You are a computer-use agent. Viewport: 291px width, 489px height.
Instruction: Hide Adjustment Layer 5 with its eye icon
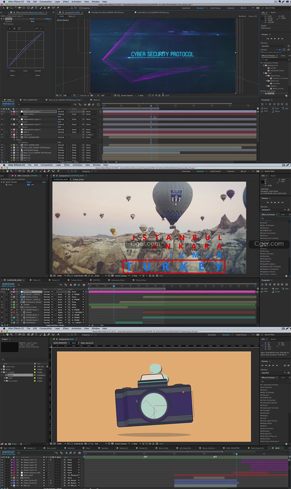[2, 112]
